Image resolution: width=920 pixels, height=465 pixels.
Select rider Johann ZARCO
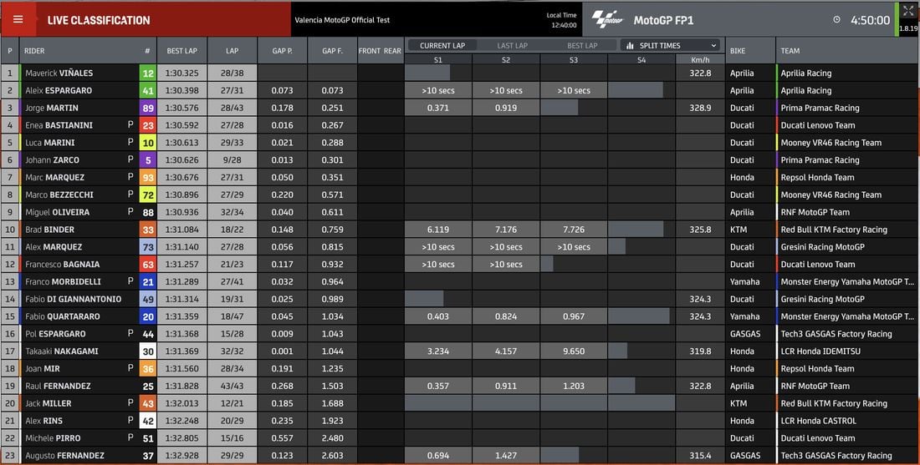click(52, 160)
